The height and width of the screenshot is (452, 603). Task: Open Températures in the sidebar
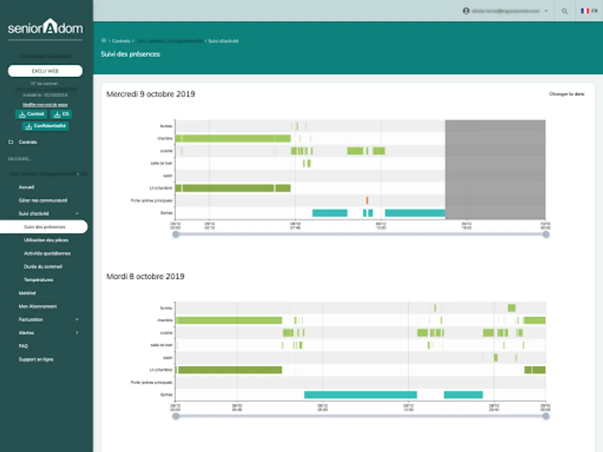38,280
